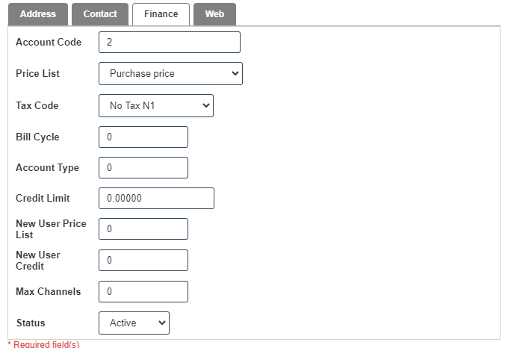The image size is (508, 348).
Task: Click the Price List label
Action: pyautogui.click(x=37, y=74)
